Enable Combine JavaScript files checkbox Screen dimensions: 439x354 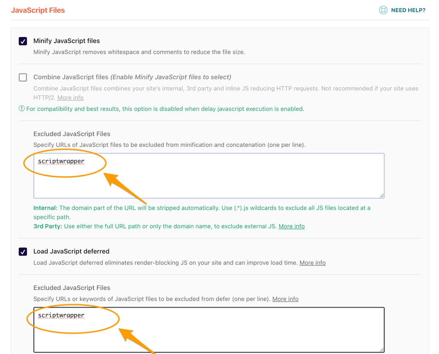pos(23,77)
